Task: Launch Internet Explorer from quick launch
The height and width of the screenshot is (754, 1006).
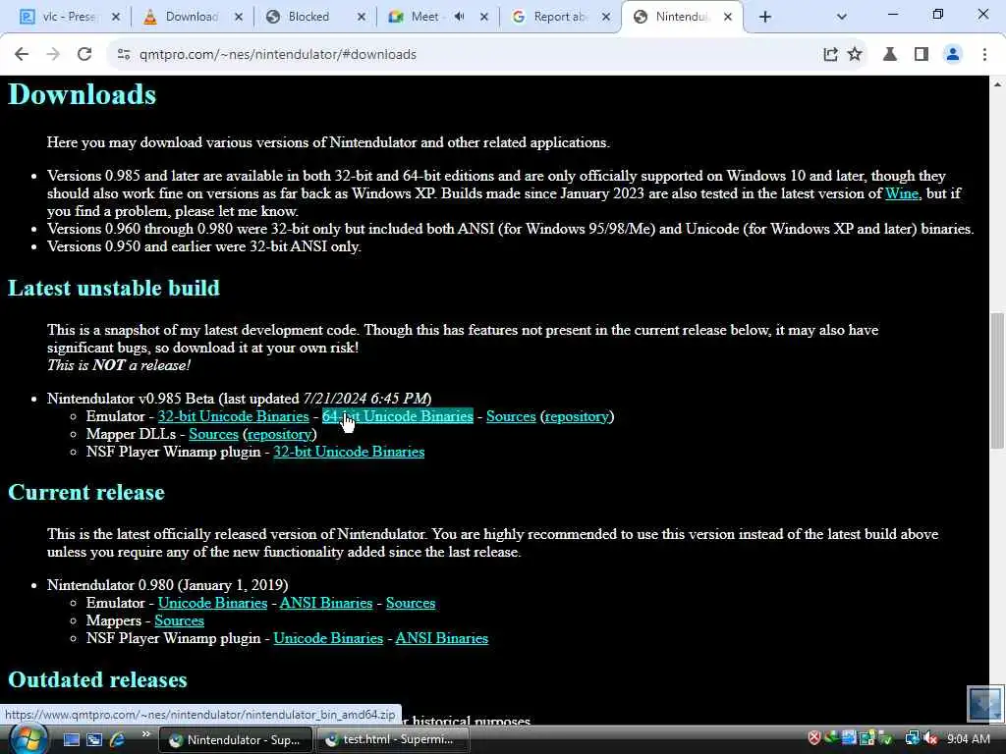Action: pyautogui.click(x=117, y=739)
